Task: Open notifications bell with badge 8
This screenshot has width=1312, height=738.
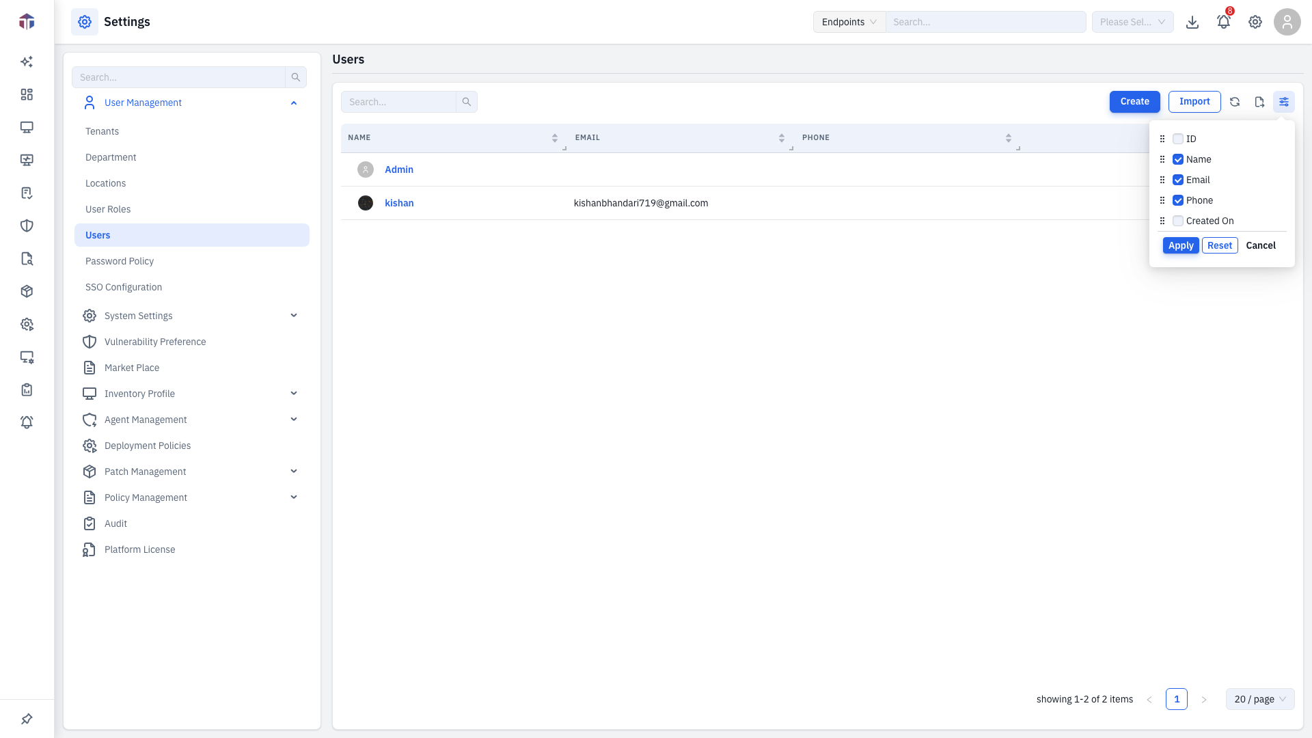Action: (1224, 22)
